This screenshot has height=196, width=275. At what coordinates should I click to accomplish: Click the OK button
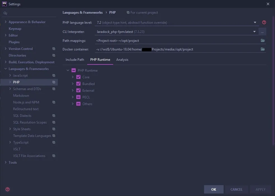point(214,189)
